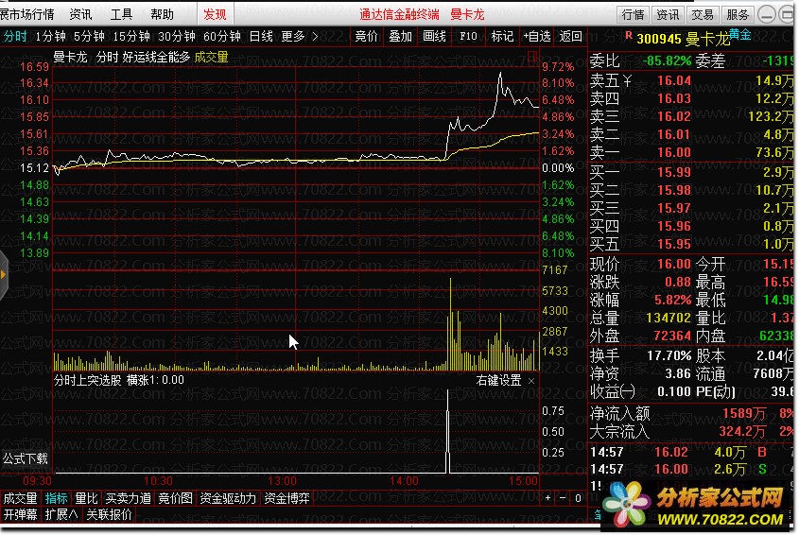Click the 卖三 price 16.02
This screenshot has height=535, width=799.
[673, 116]
